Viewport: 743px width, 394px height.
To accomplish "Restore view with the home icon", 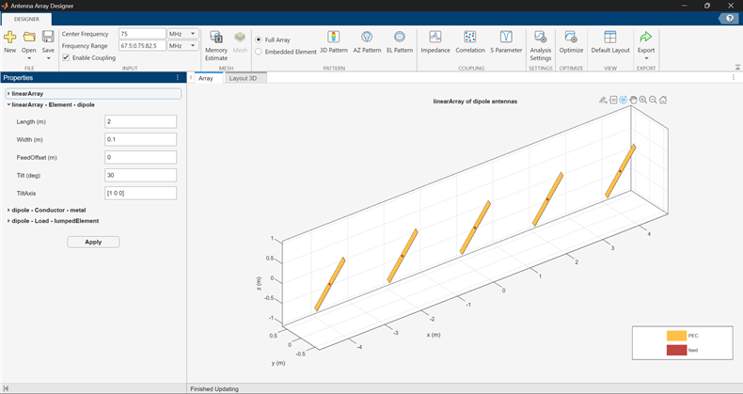I will (663, 100).
